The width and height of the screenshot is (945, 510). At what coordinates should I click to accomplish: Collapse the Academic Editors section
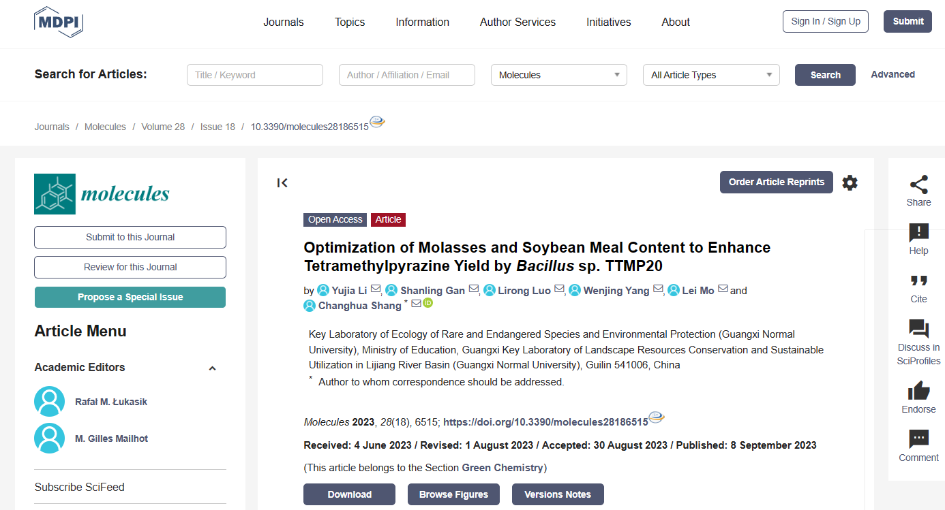click(212, 368)
